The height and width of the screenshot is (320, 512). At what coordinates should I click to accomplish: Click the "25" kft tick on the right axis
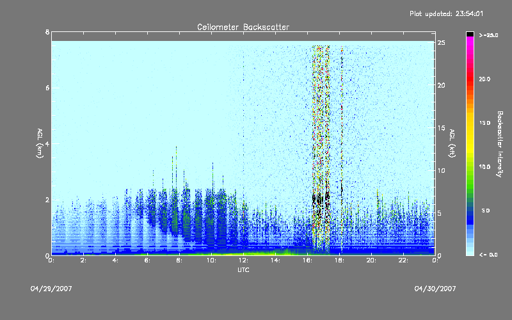(441, 43)
